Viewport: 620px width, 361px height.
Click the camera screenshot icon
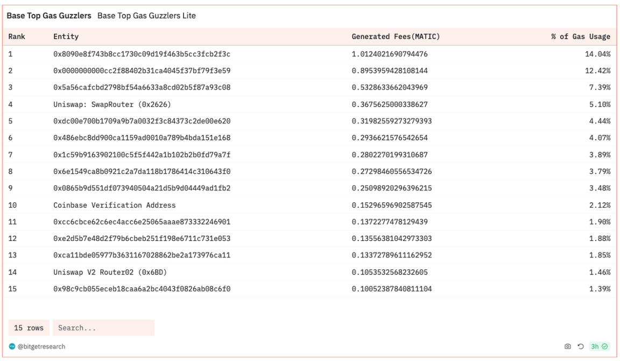click(x=567, y=346)
